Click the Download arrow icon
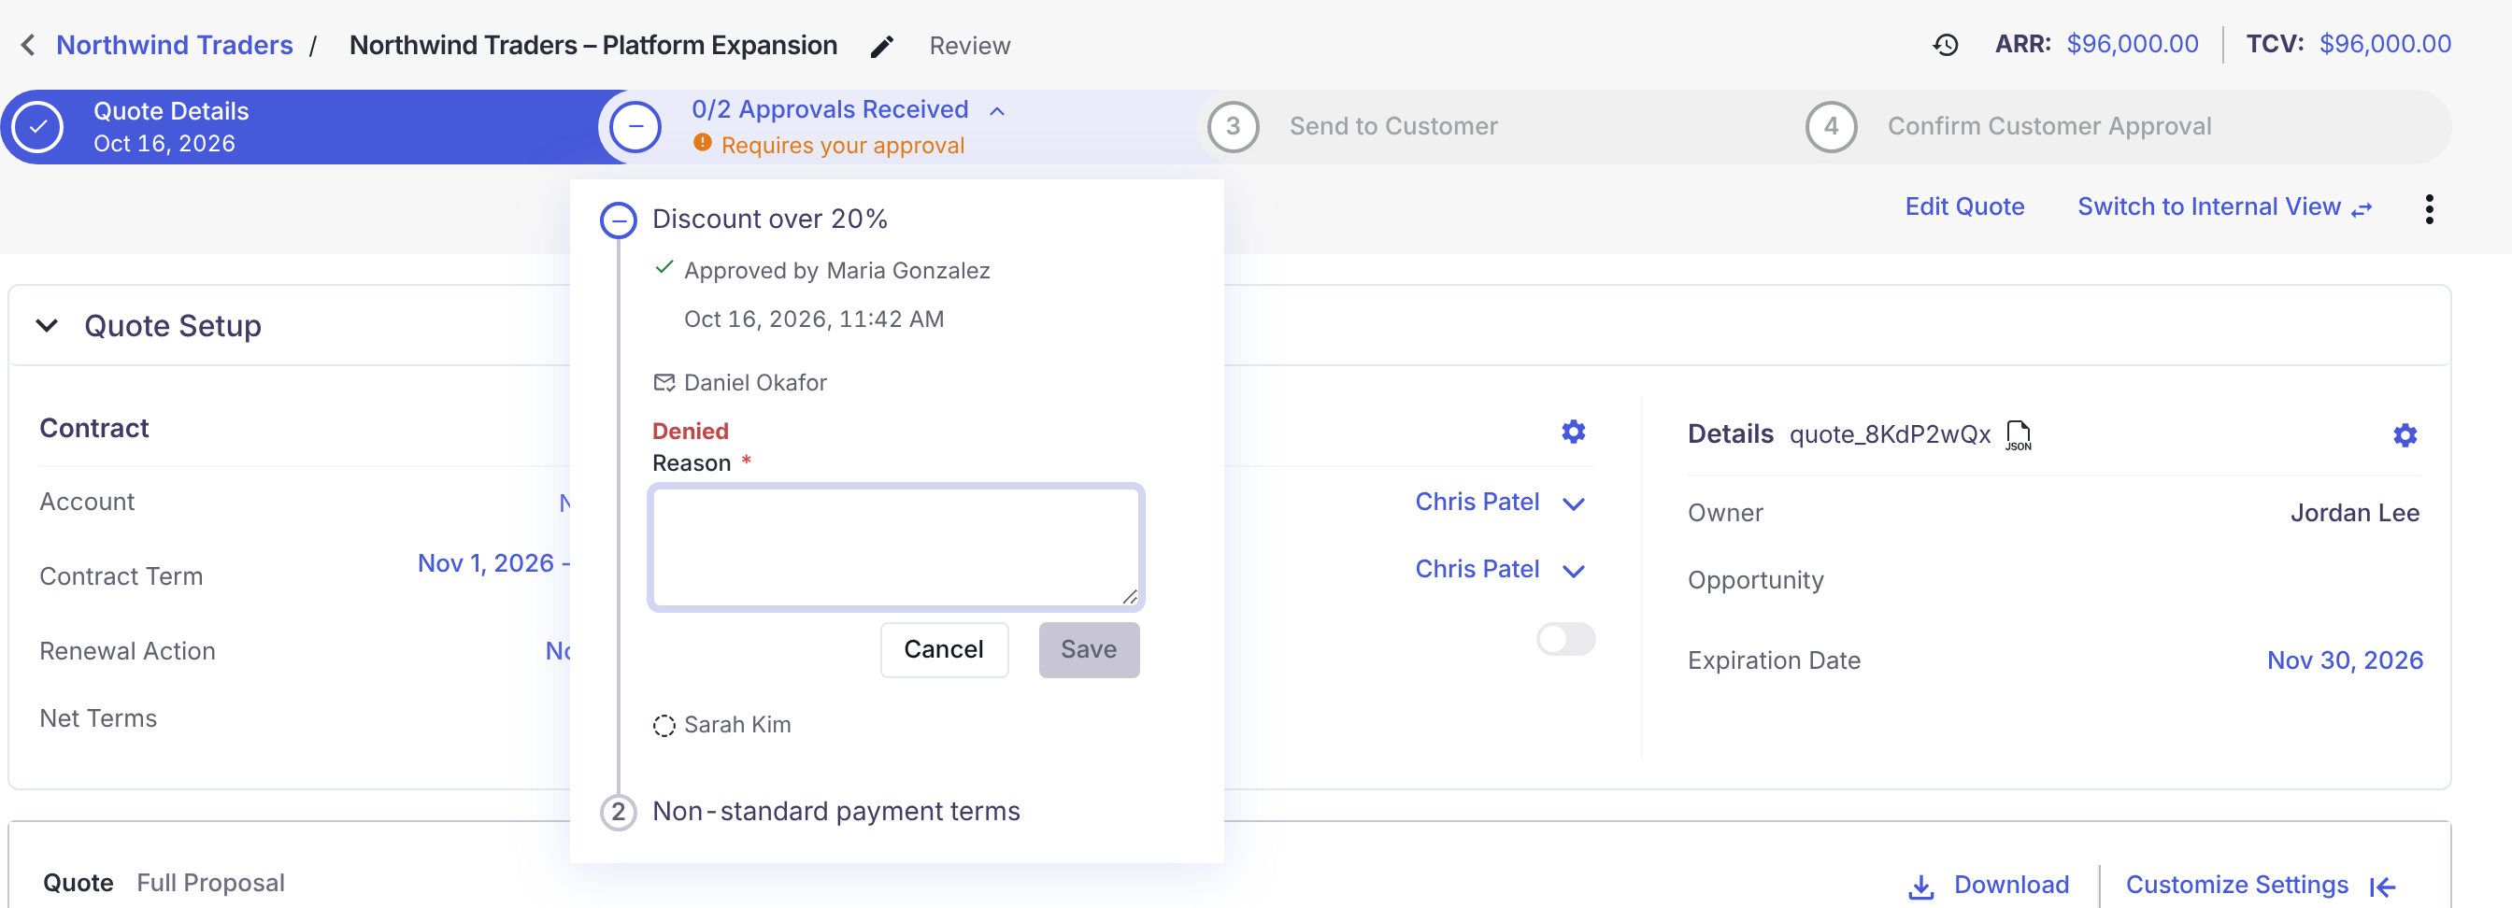 (x=1920, y=886)
